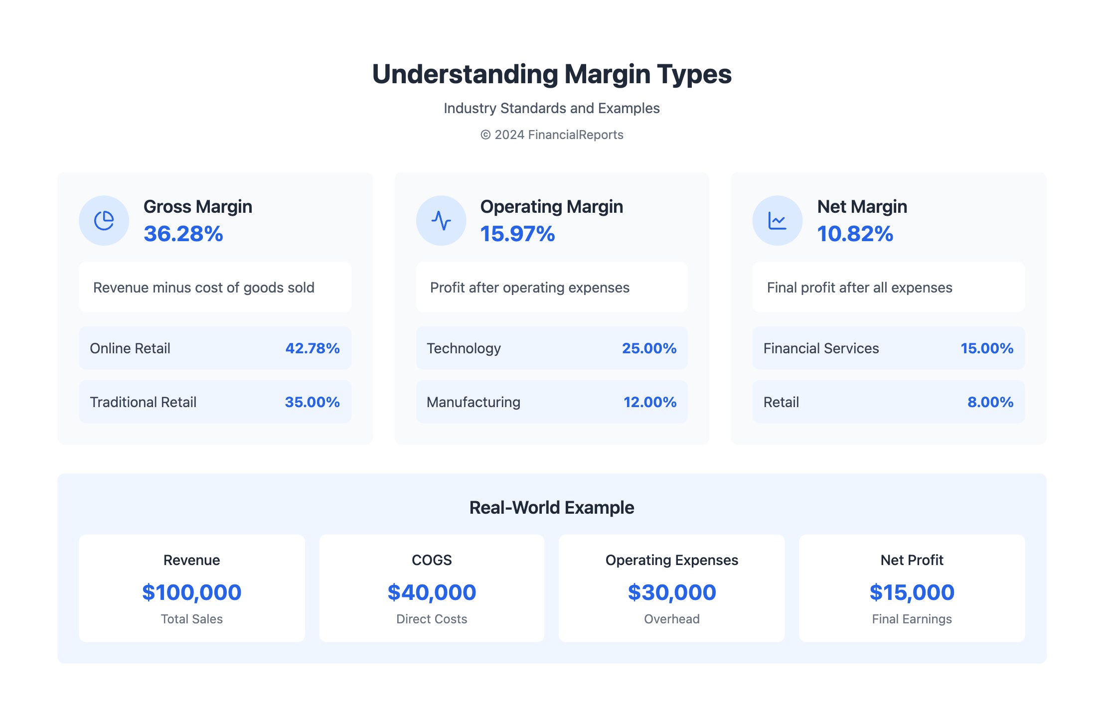Click the 'Overhead' caption
The height and width of the screenshot is (721, 1104).
672,619
